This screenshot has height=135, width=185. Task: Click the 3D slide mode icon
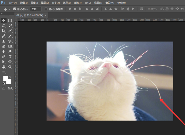(x=177, y=9)
